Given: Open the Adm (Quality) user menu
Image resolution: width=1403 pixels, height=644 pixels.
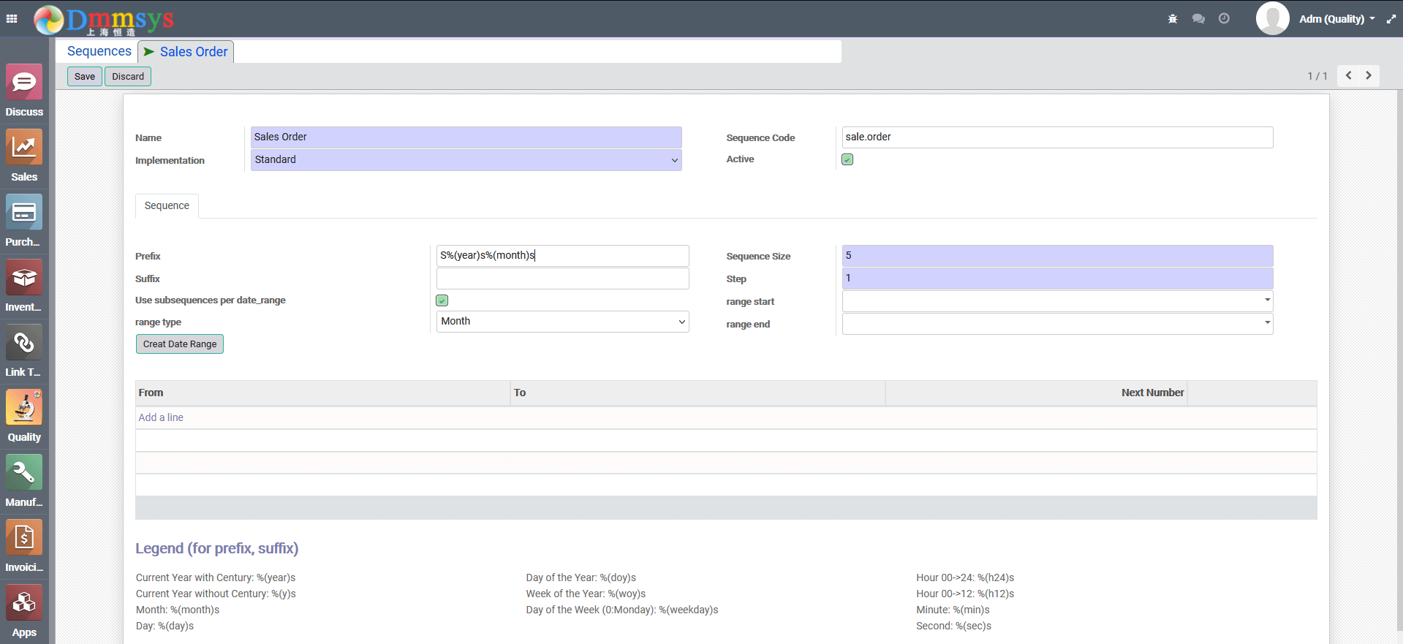Looking at the screenshot, I should [1336, 19].
